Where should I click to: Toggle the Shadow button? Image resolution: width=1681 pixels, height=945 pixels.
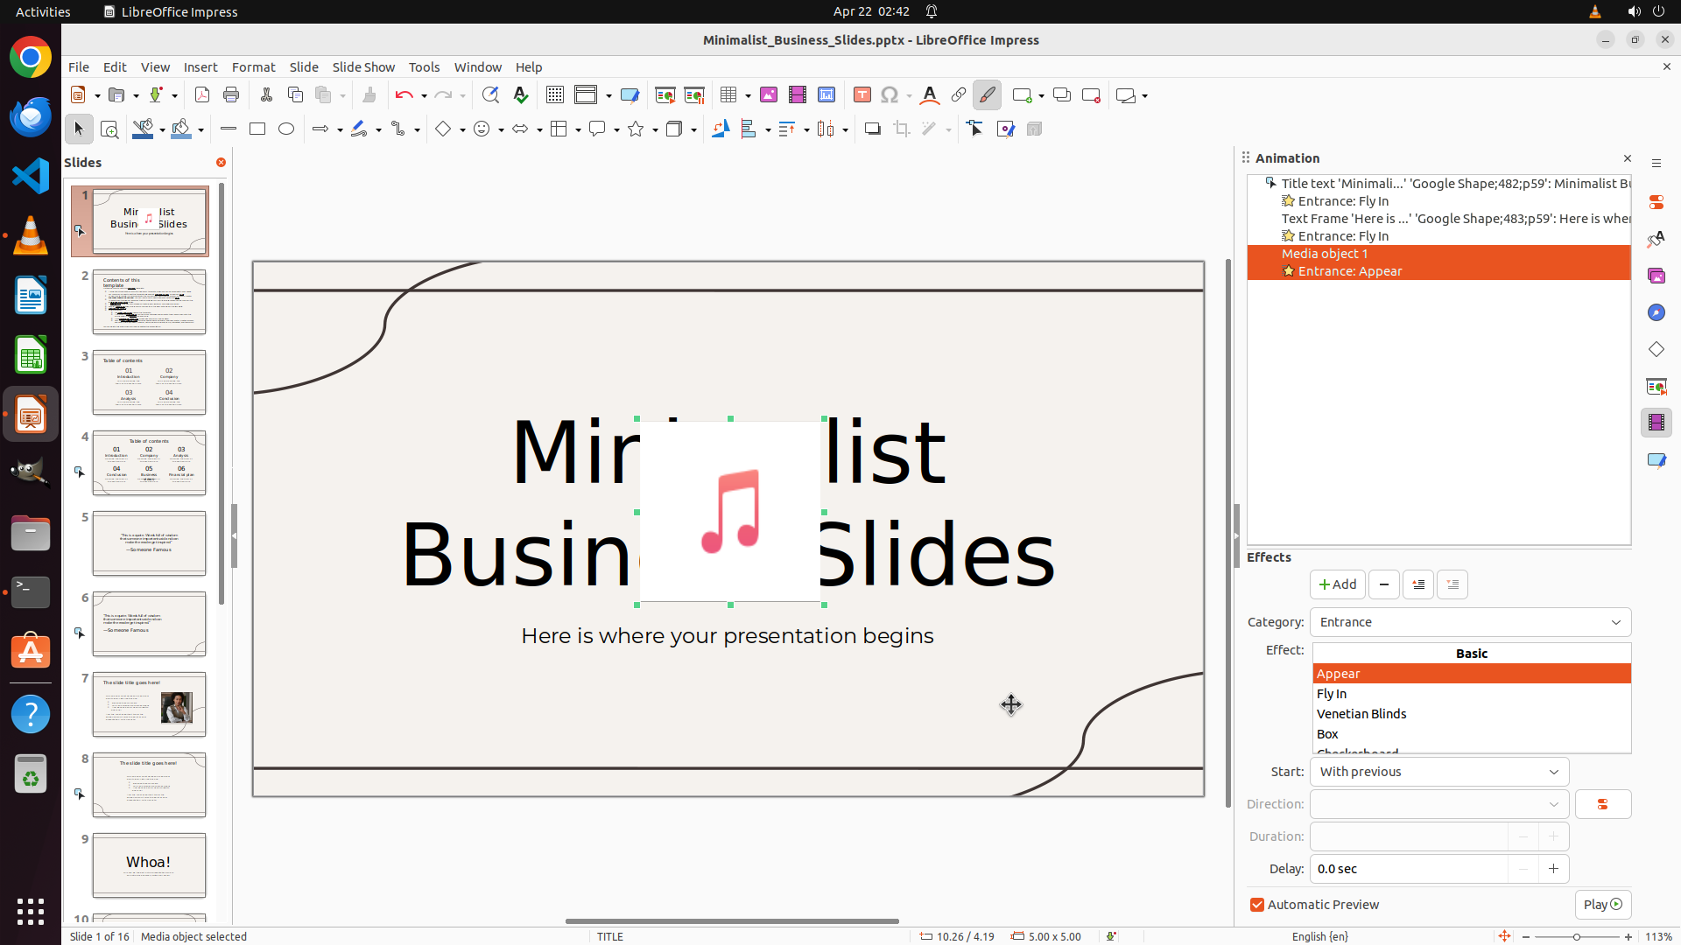point(872,129)
